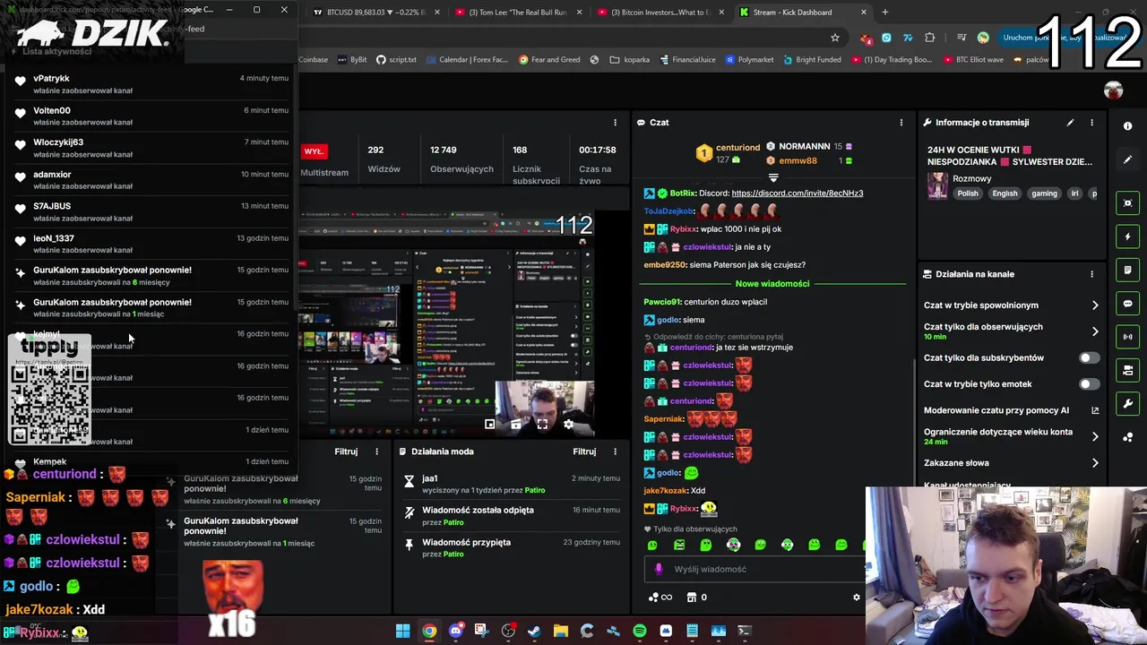Open the Discord invite link in chat

(x=797, y=193)
